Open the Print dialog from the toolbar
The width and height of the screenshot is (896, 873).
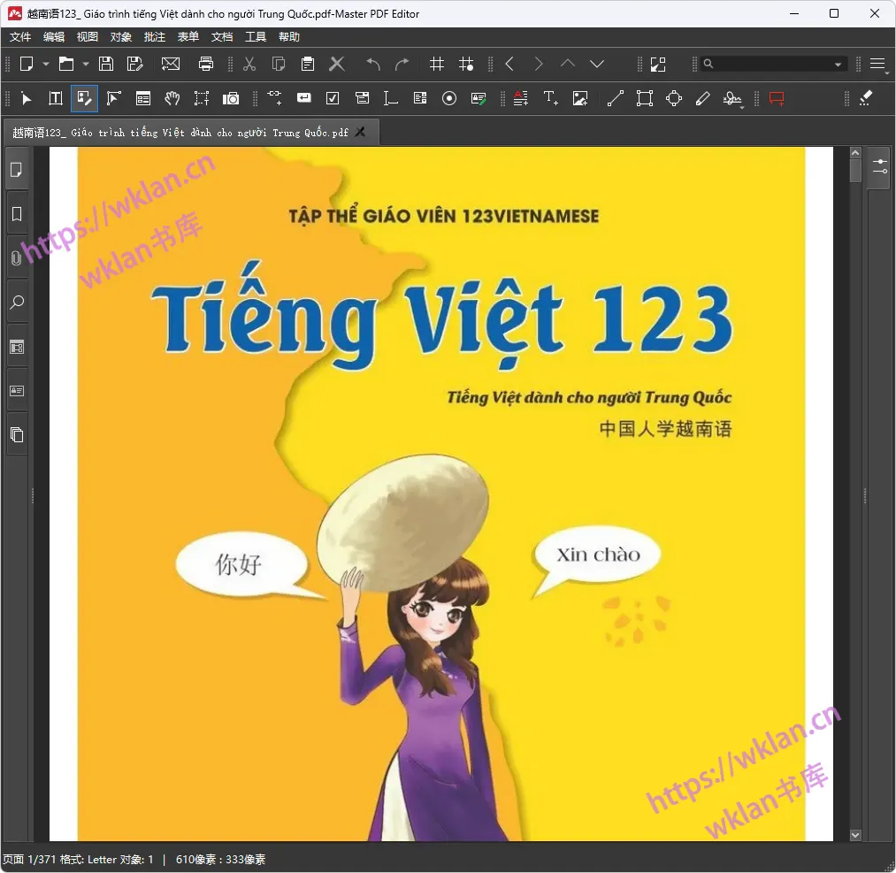click(x=206, y=64)
